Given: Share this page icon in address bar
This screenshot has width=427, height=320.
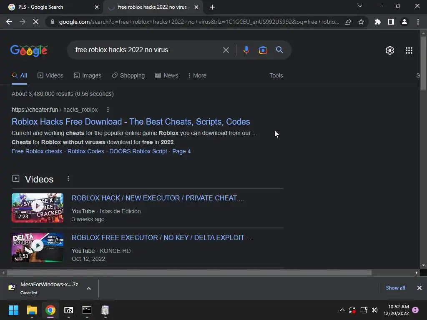Looking at the screenshot, I should pos(348,22).
